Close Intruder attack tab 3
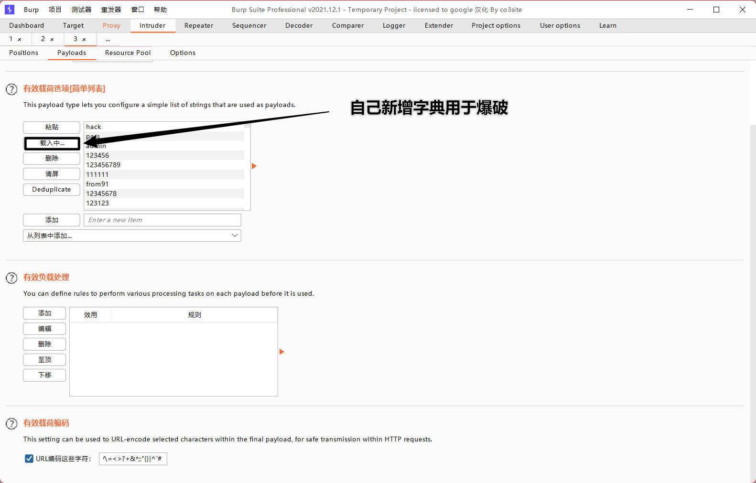756x483 pixels. click(x=84, y=39)
